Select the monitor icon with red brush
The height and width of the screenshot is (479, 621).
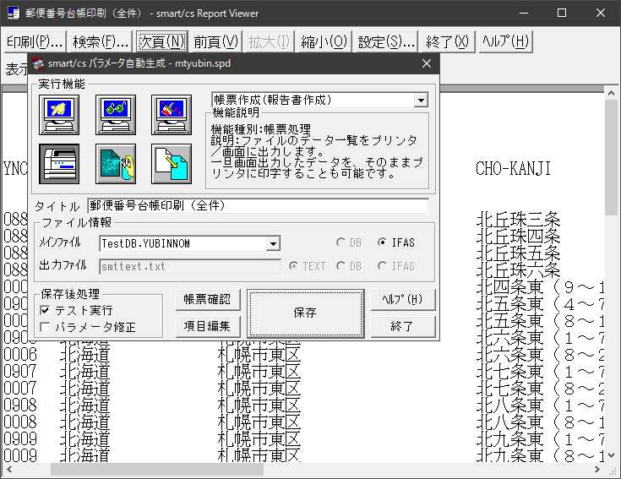click(x=172, y=115)
